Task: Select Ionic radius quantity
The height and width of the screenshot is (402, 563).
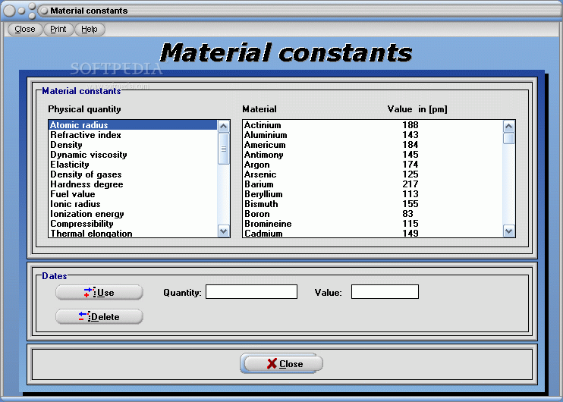Action: pos(133,204)
